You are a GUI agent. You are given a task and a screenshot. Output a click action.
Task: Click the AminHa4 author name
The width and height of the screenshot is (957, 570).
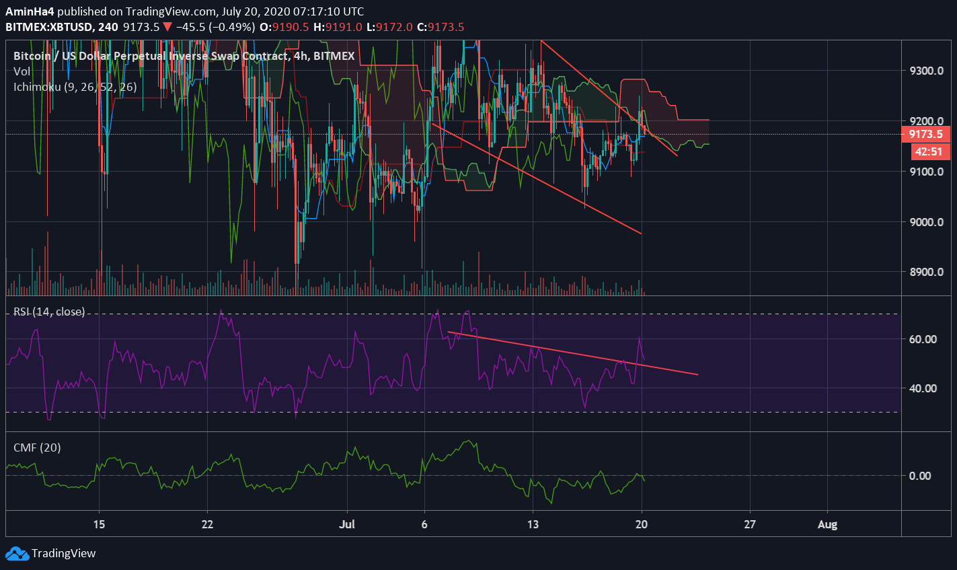(30, 11)
